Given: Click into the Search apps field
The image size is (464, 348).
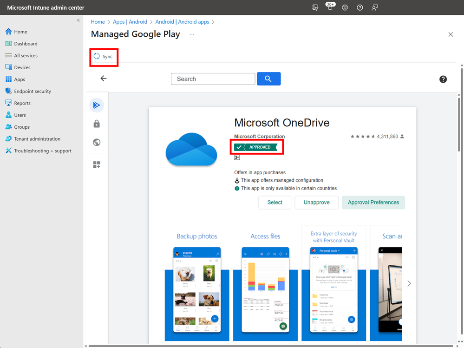Looking at the screenshot, I should 213,79.
